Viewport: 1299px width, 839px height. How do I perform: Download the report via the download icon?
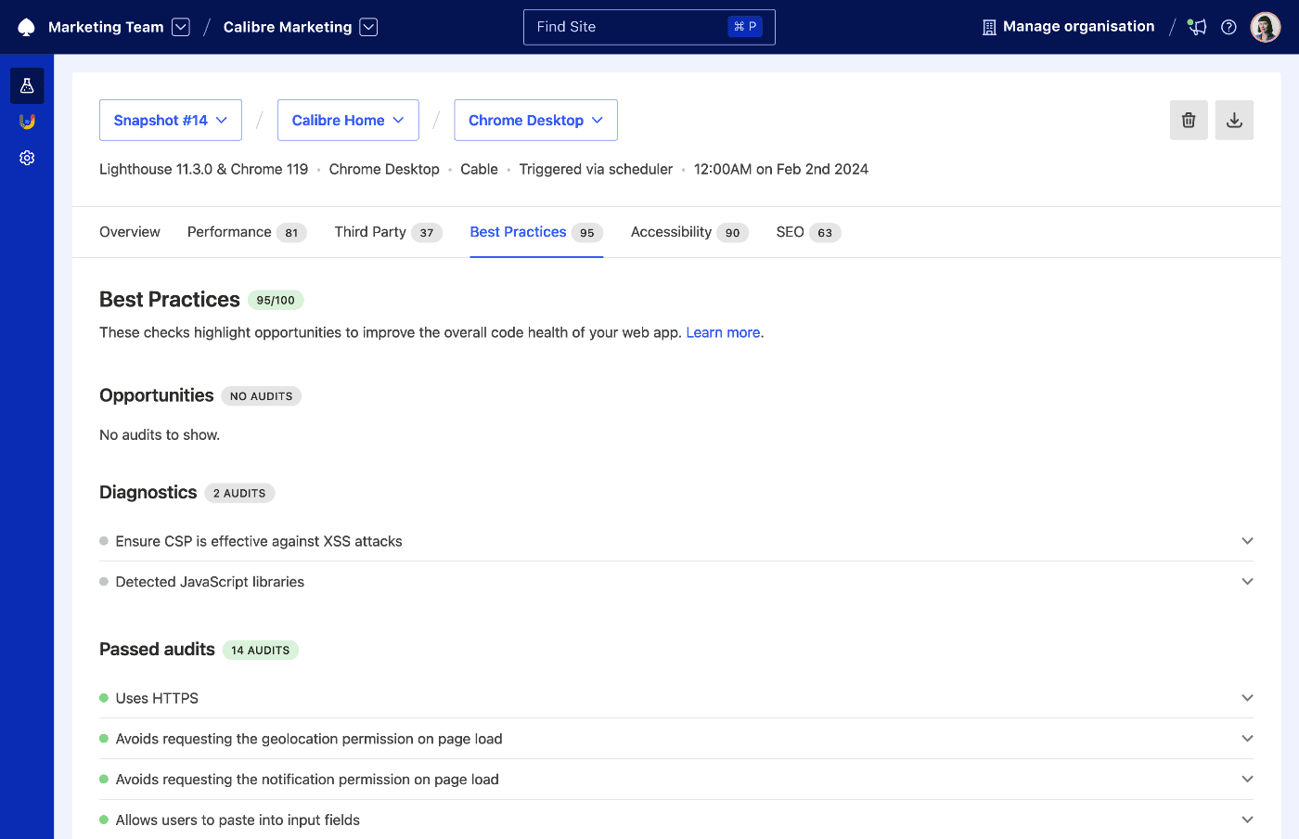(1234, 120)
